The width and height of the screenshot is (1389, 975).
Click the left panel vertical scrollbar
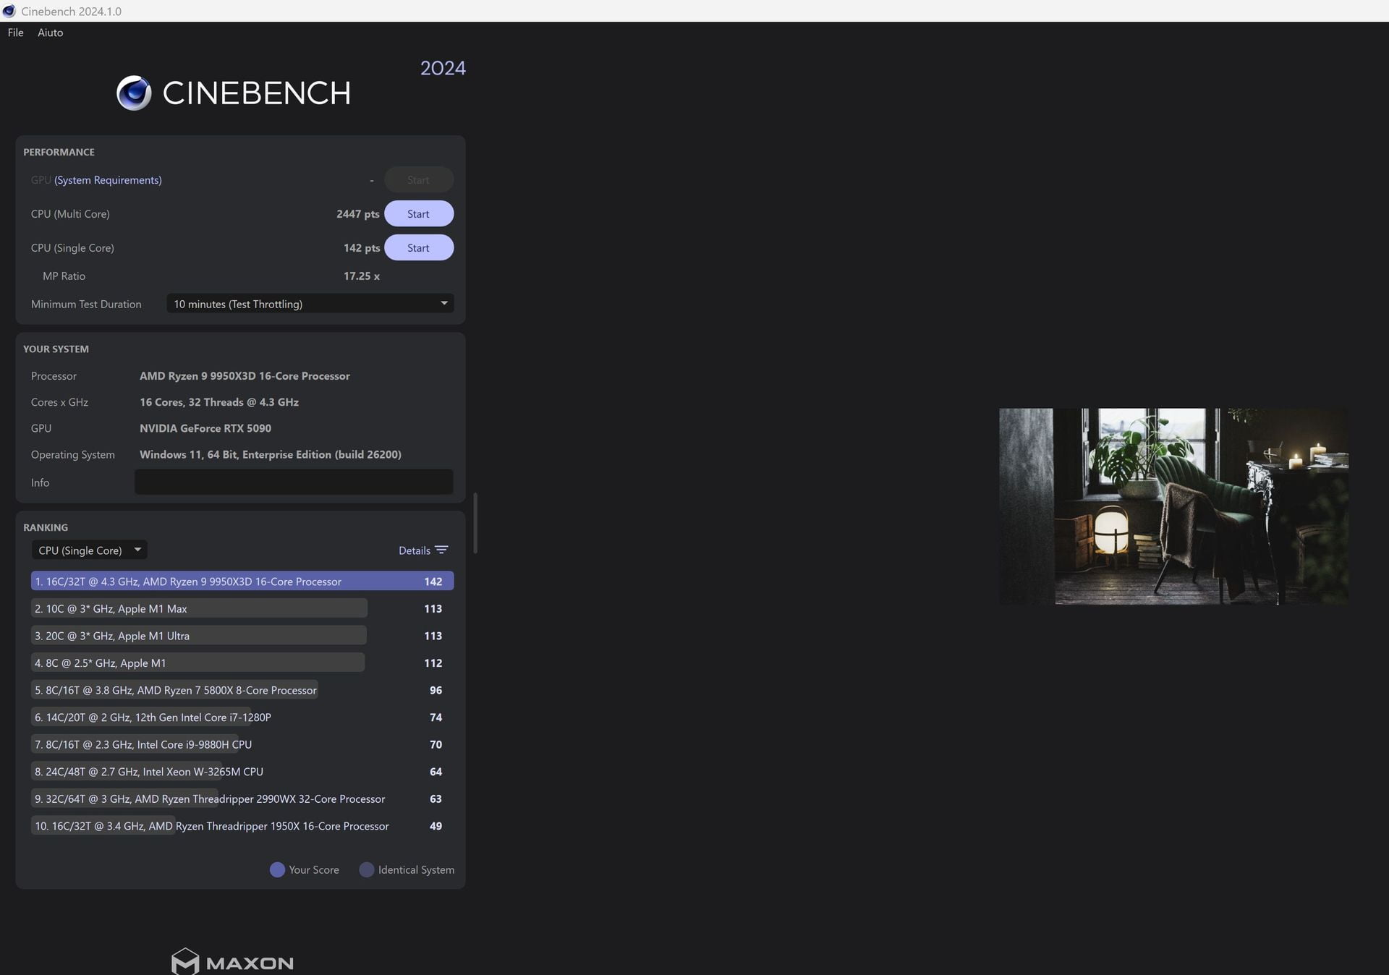tap(475, 523)
